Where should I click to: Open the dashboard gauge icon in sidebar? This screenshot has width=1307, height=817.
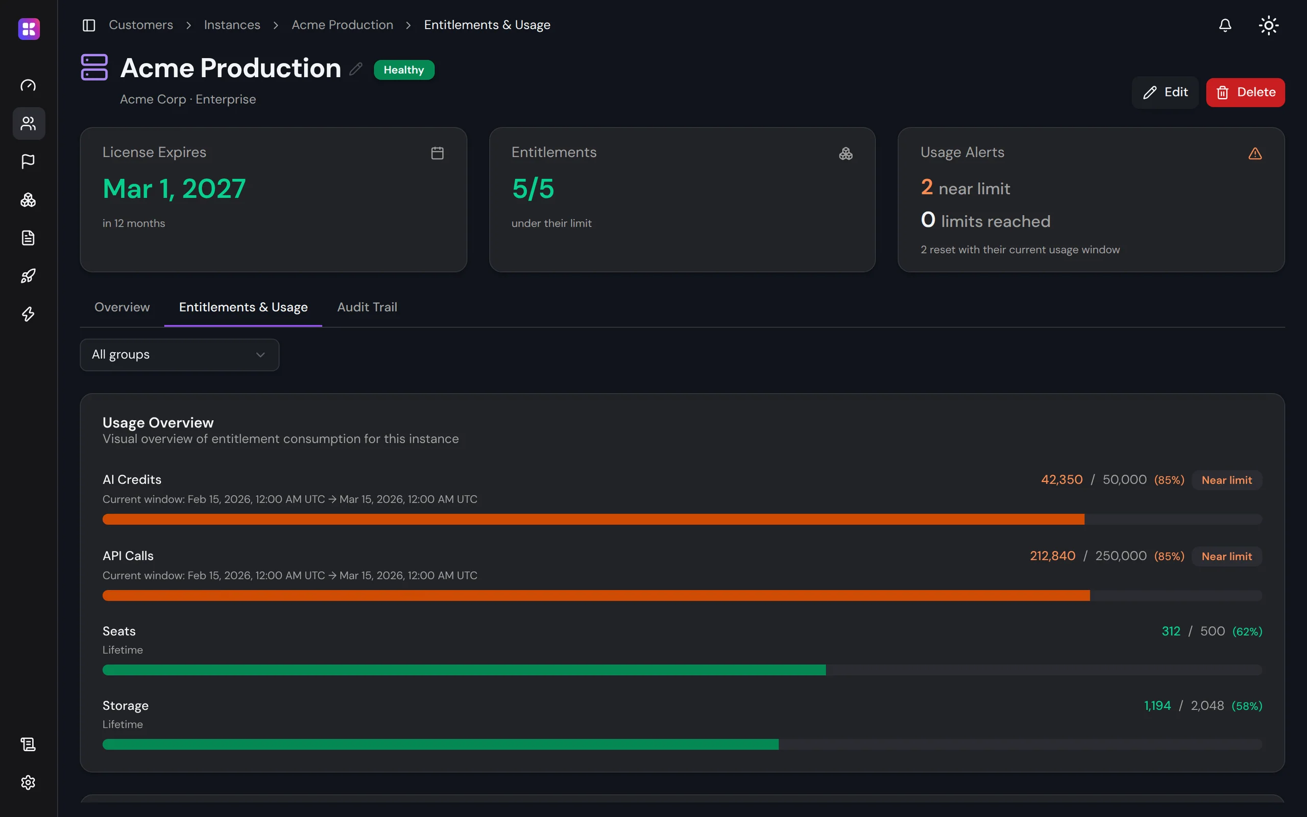(x=28, y=85)
